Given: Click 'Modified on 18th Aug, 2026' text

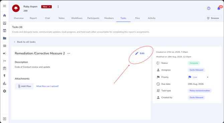Looking at the screenshot, I should tap(174, 57).
